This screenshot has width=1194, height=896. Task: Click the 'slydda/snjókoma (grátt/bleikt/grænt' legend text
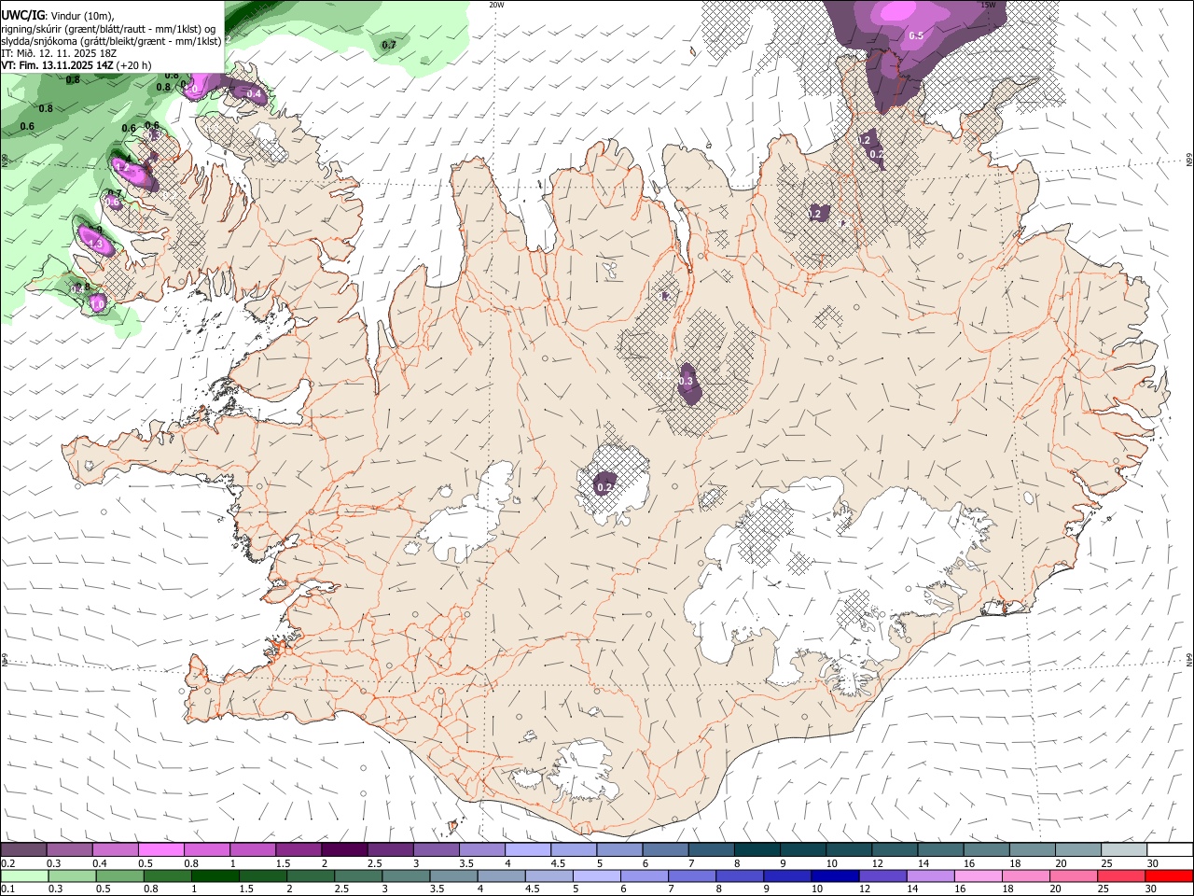pyautogui.click(x=83, y=41)
